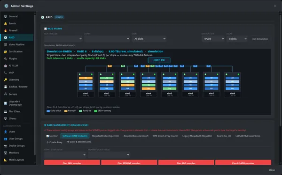
Task: Click the Firewall flame icon
Action: (6, 30)
